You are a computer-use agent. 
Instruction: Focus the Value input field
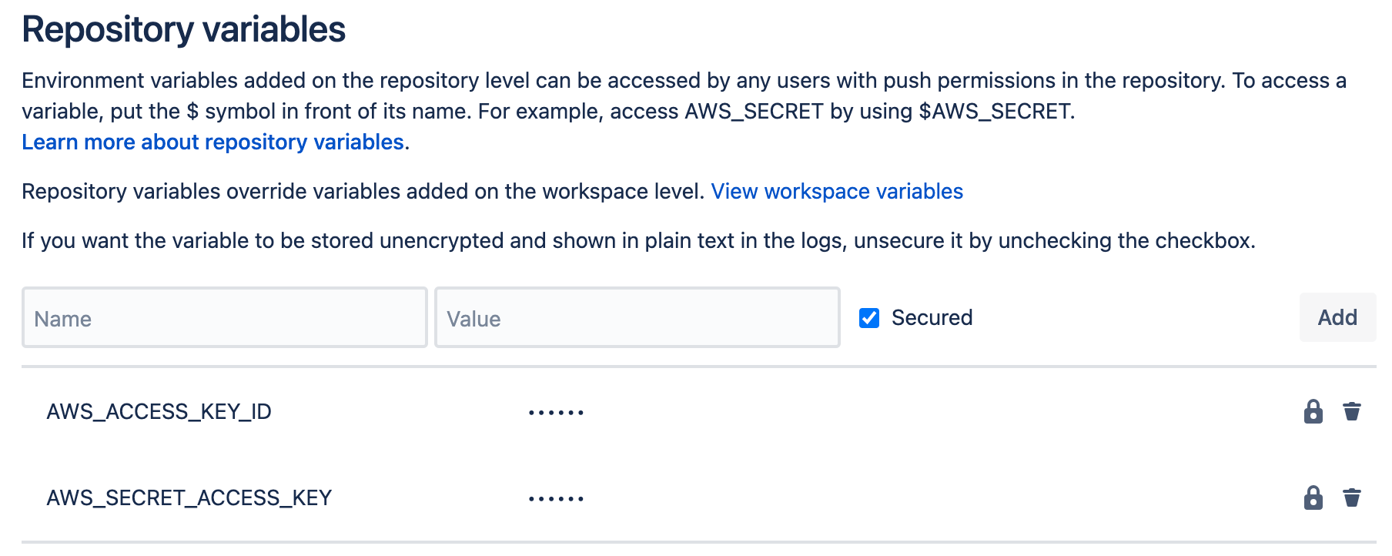(637, 317)
